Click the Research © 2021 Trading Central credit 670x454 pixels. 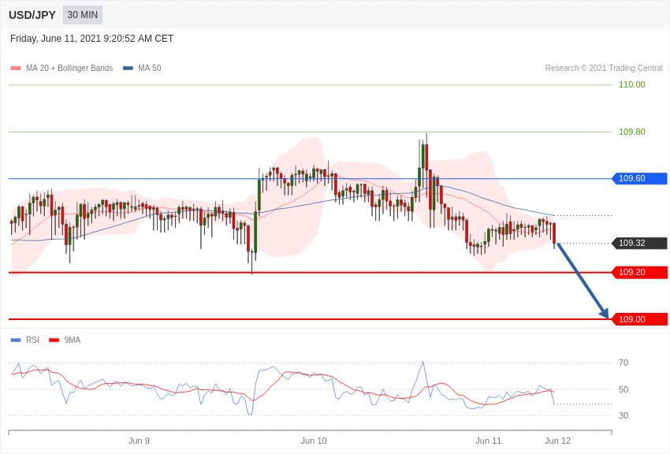pos(604,68)
